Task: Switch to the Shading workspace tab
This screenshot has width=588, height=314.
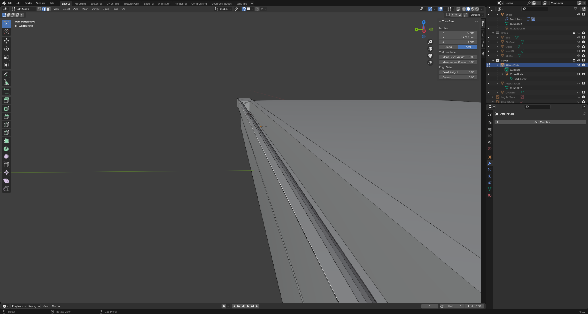Action: click(148, 4)
